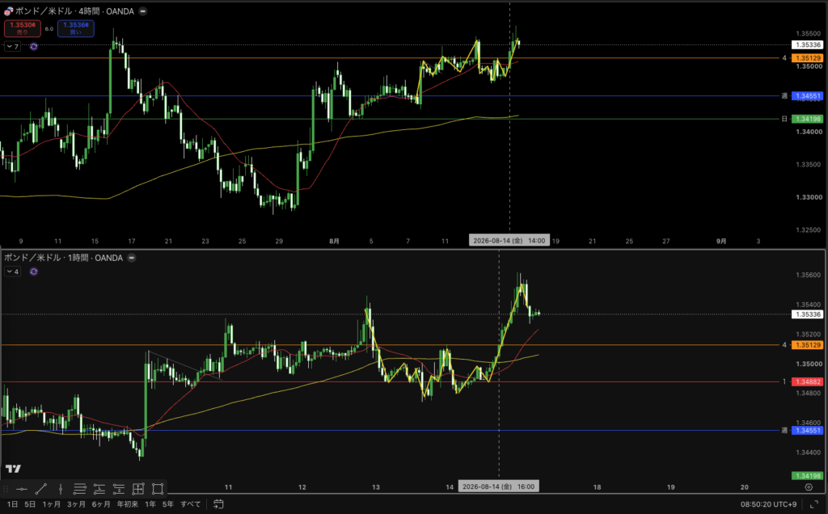The height and width of the screenshot is (514, 828).
Task: Click the 日 marker beside 1.34198 in upper chart
Action: (x=784, y=119)
